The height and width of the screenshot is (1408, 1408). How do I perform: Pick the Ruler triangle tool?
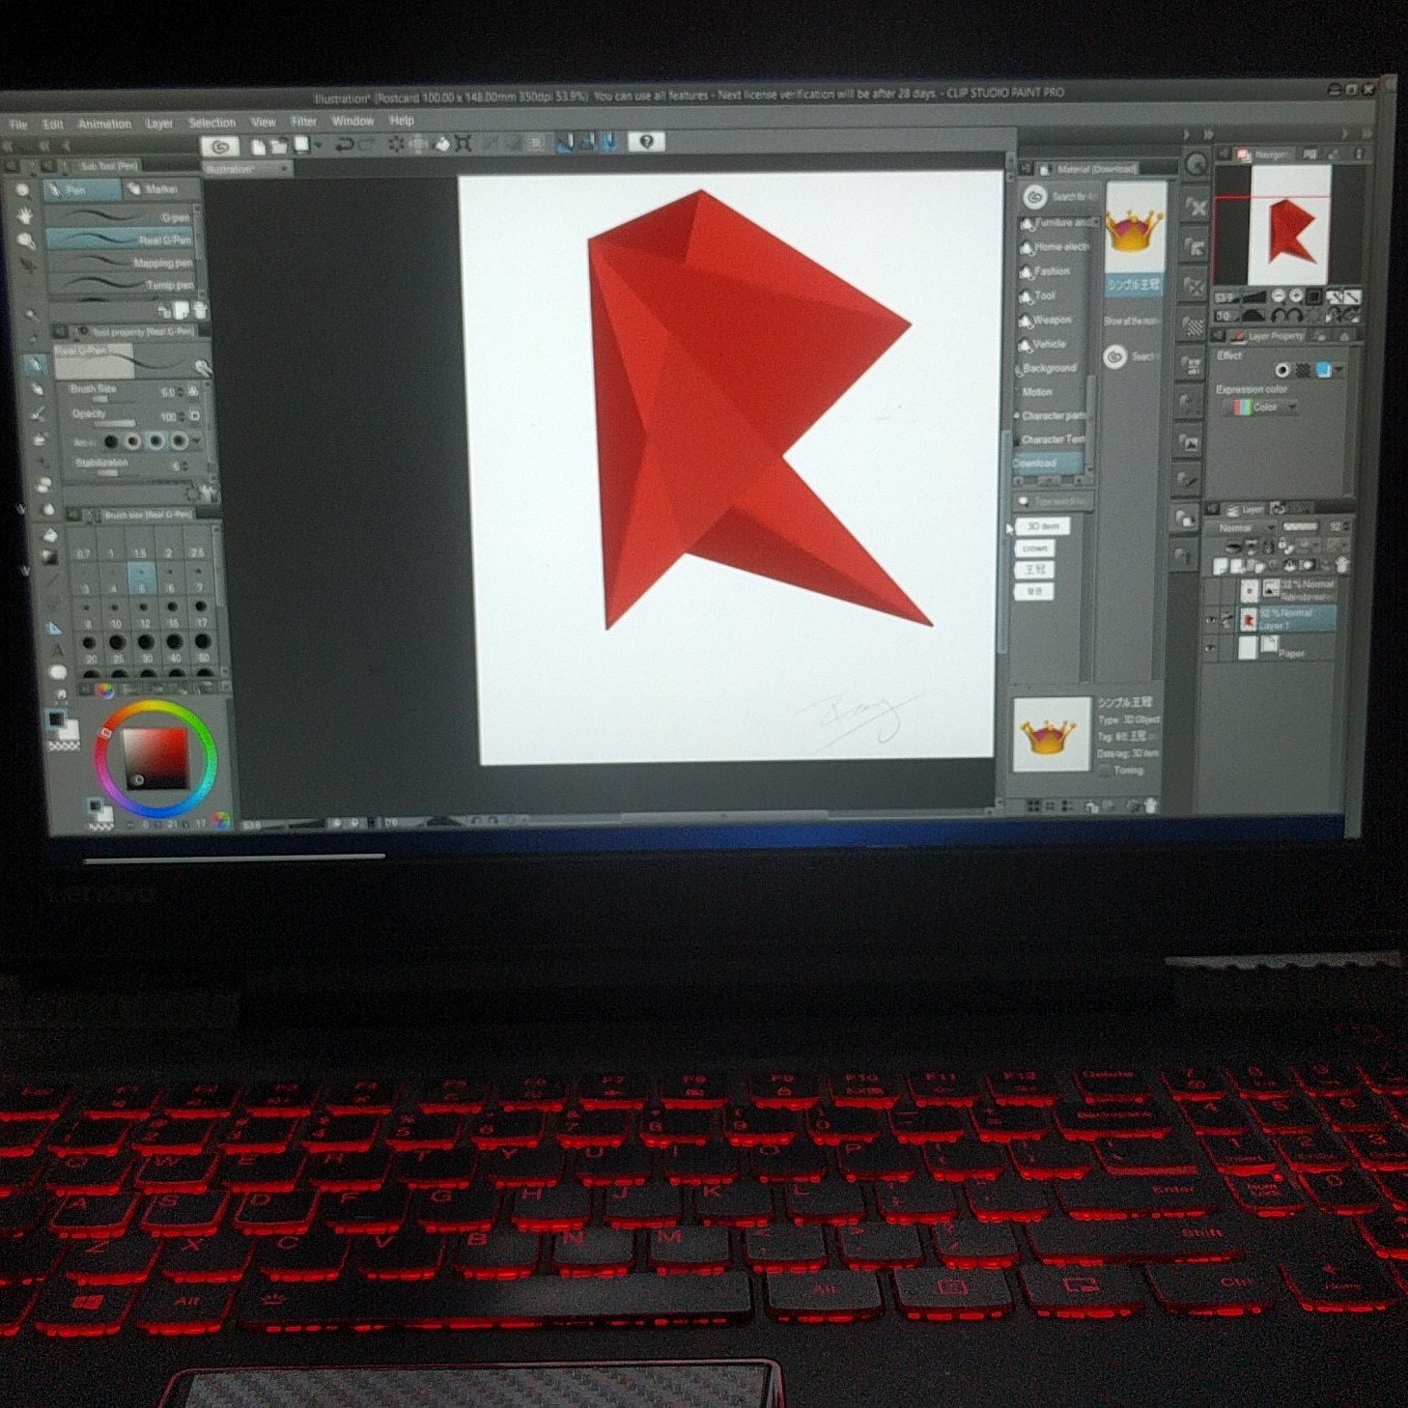[55, 627]
